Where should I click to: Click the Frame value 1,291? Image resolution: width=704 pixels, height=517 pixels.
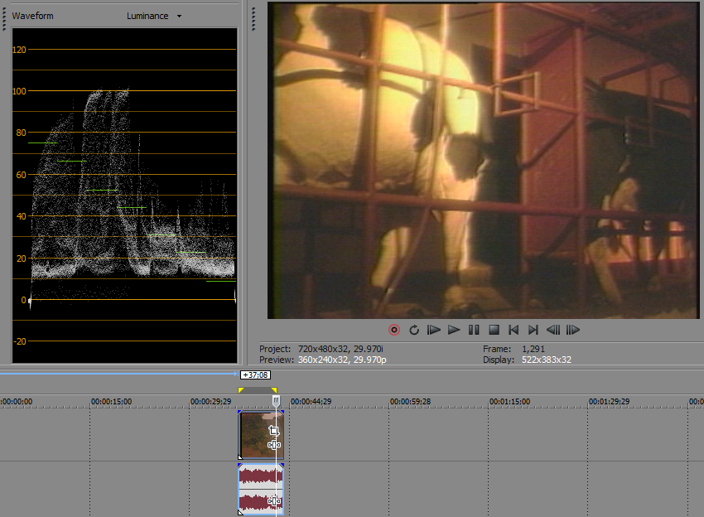(x=533, y=349)
